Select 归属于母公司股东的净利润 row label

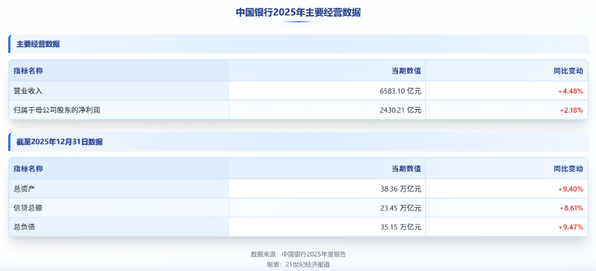(x=56, y=110)
